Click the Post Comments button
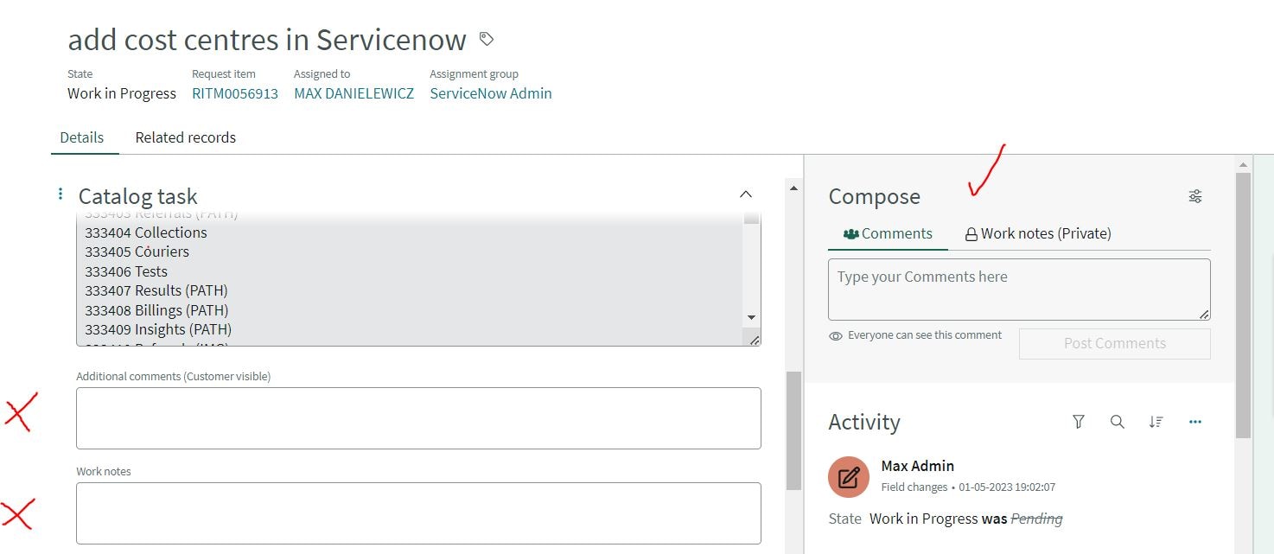Screen dimensions: 1274x554 (x=1114, y=343)
